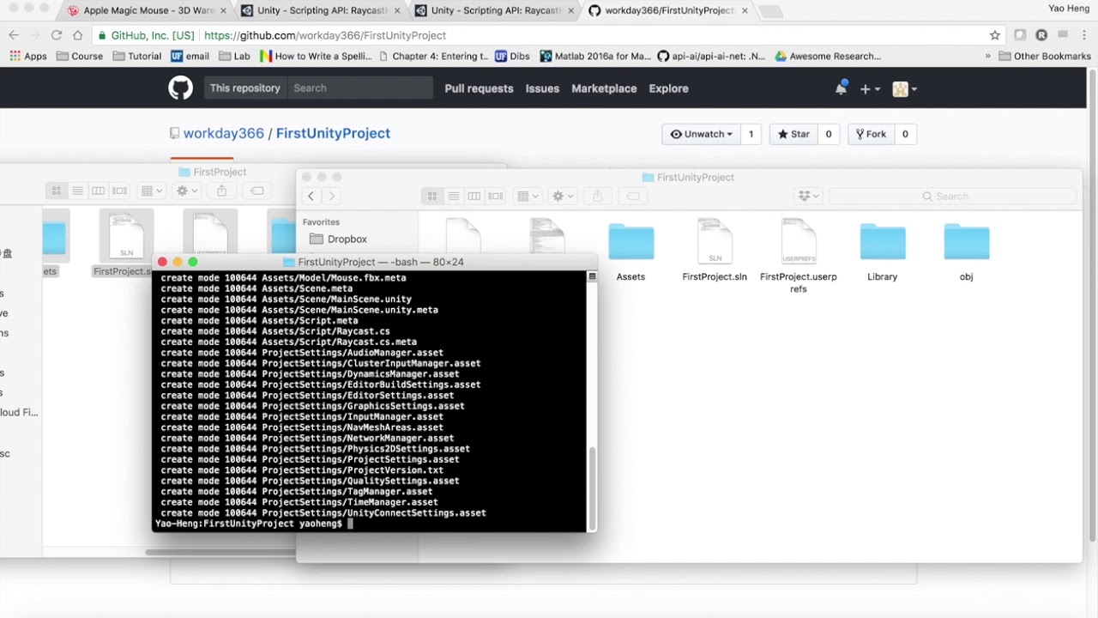Click the terminal window vertical scrollbar
Viewport: 1098px width, 618px height.
pos(591,489)
